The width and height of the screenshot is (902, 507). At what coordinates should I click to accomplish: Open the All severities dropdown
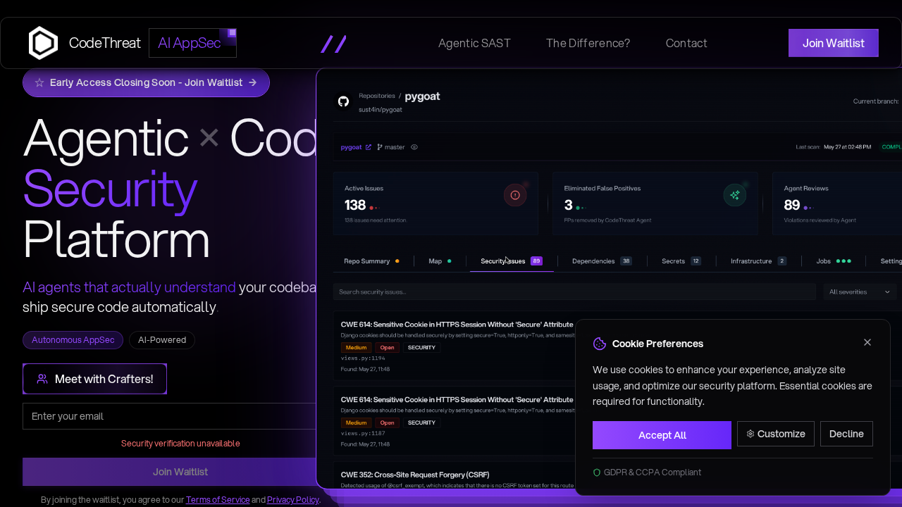point(859,292)
